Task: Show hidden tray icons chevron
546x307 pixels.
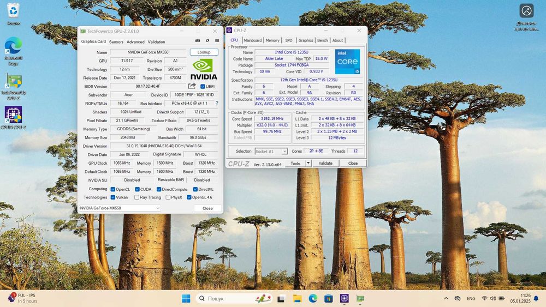Action: (x=446, y=298)
